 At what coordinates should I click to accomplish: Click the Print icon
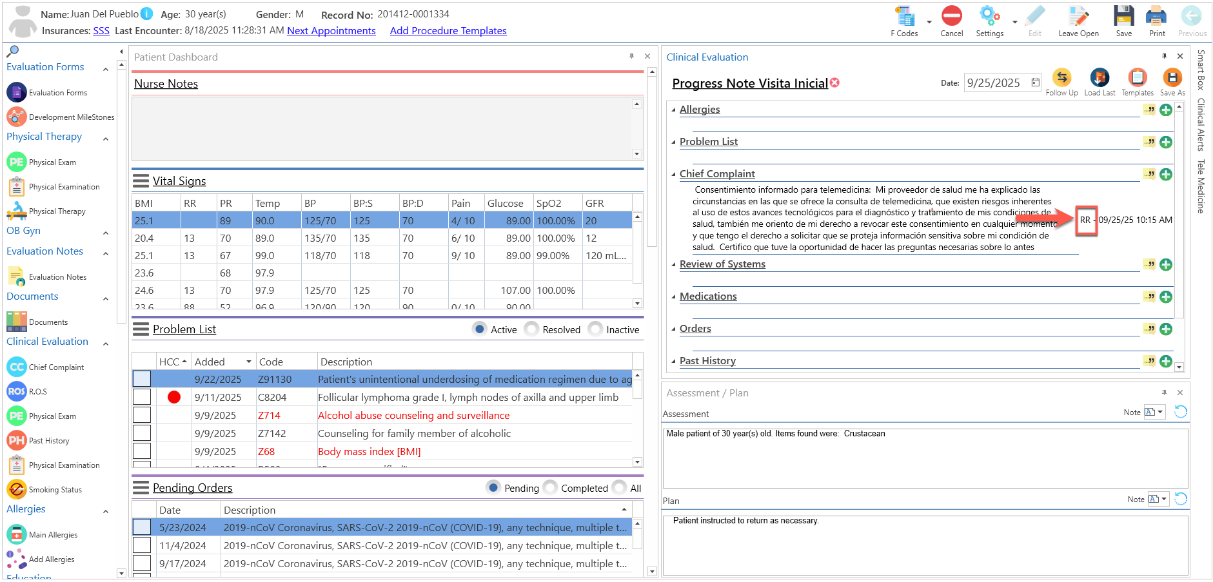pyautogui.click(x=1156, y=15)
